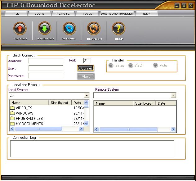Click remote list scroll right arrow

(173, 129)
